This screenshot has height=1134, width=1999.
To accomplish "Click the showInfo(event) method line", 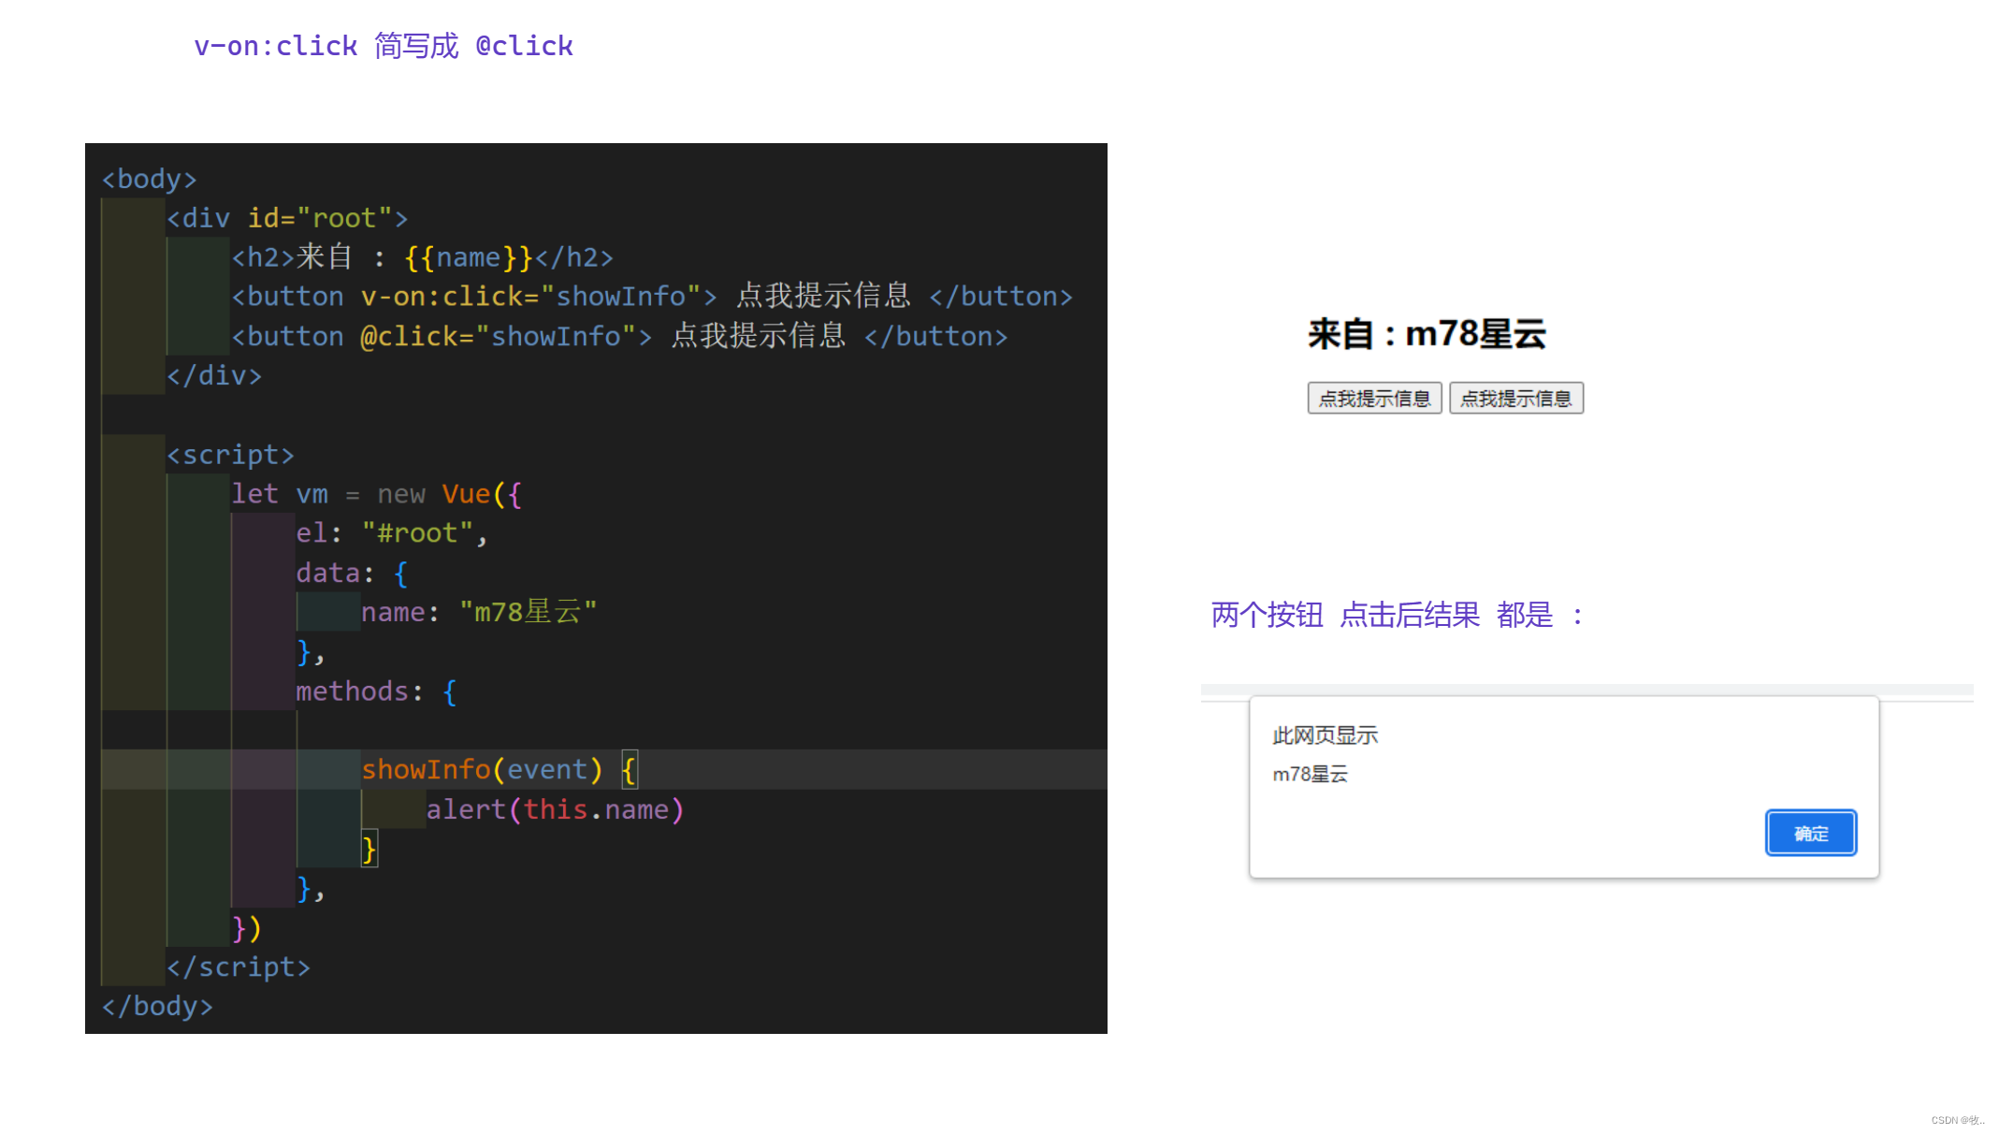I will click(x=500, y=770).
